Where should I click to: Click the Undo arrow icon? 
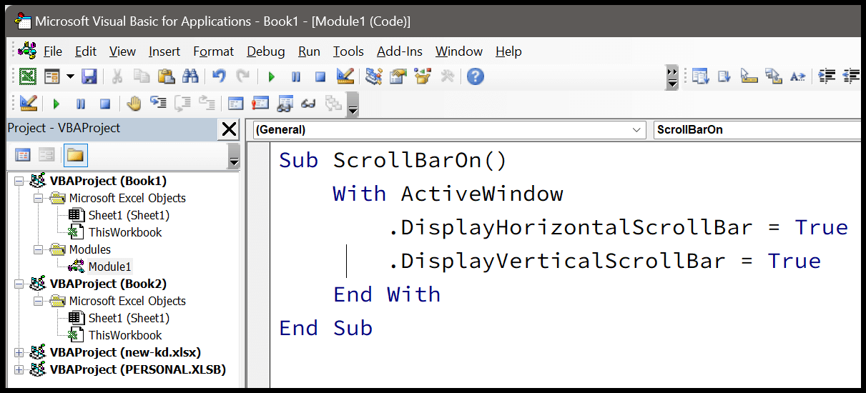click(220, 76)
